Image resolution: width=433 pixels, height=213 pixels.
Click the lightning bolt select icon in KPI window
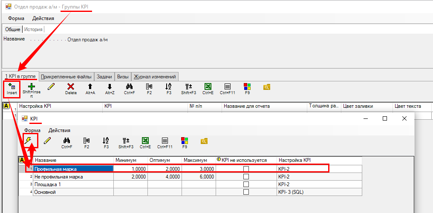point(29,141)
